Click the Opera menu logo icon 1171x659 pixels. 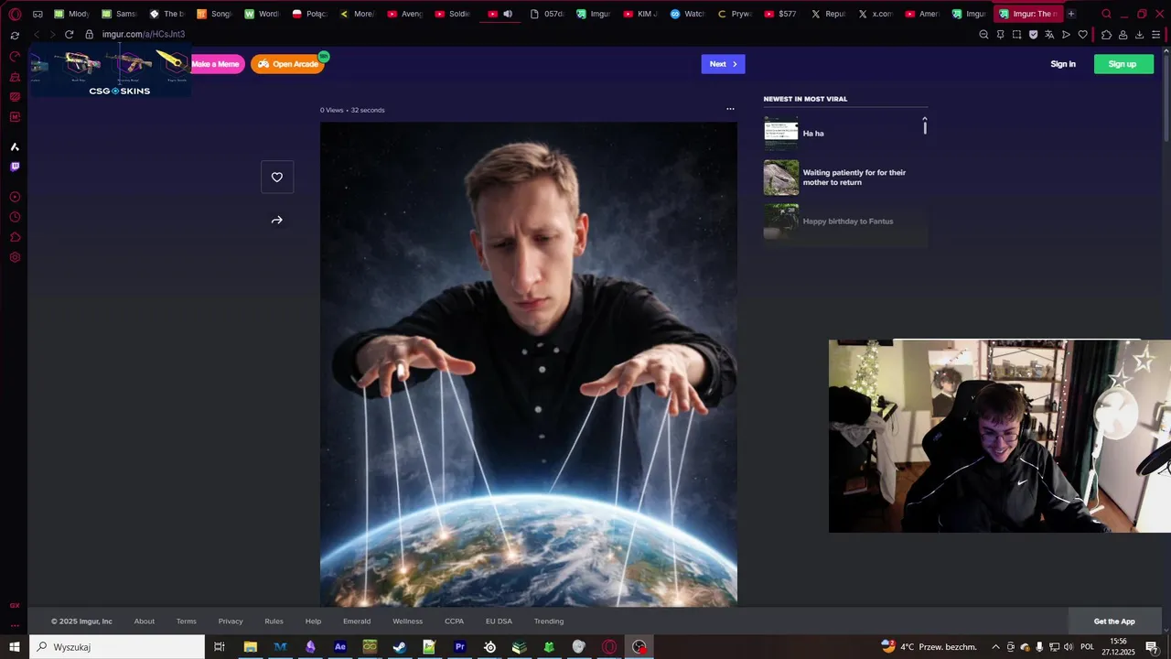pos(15,14)
